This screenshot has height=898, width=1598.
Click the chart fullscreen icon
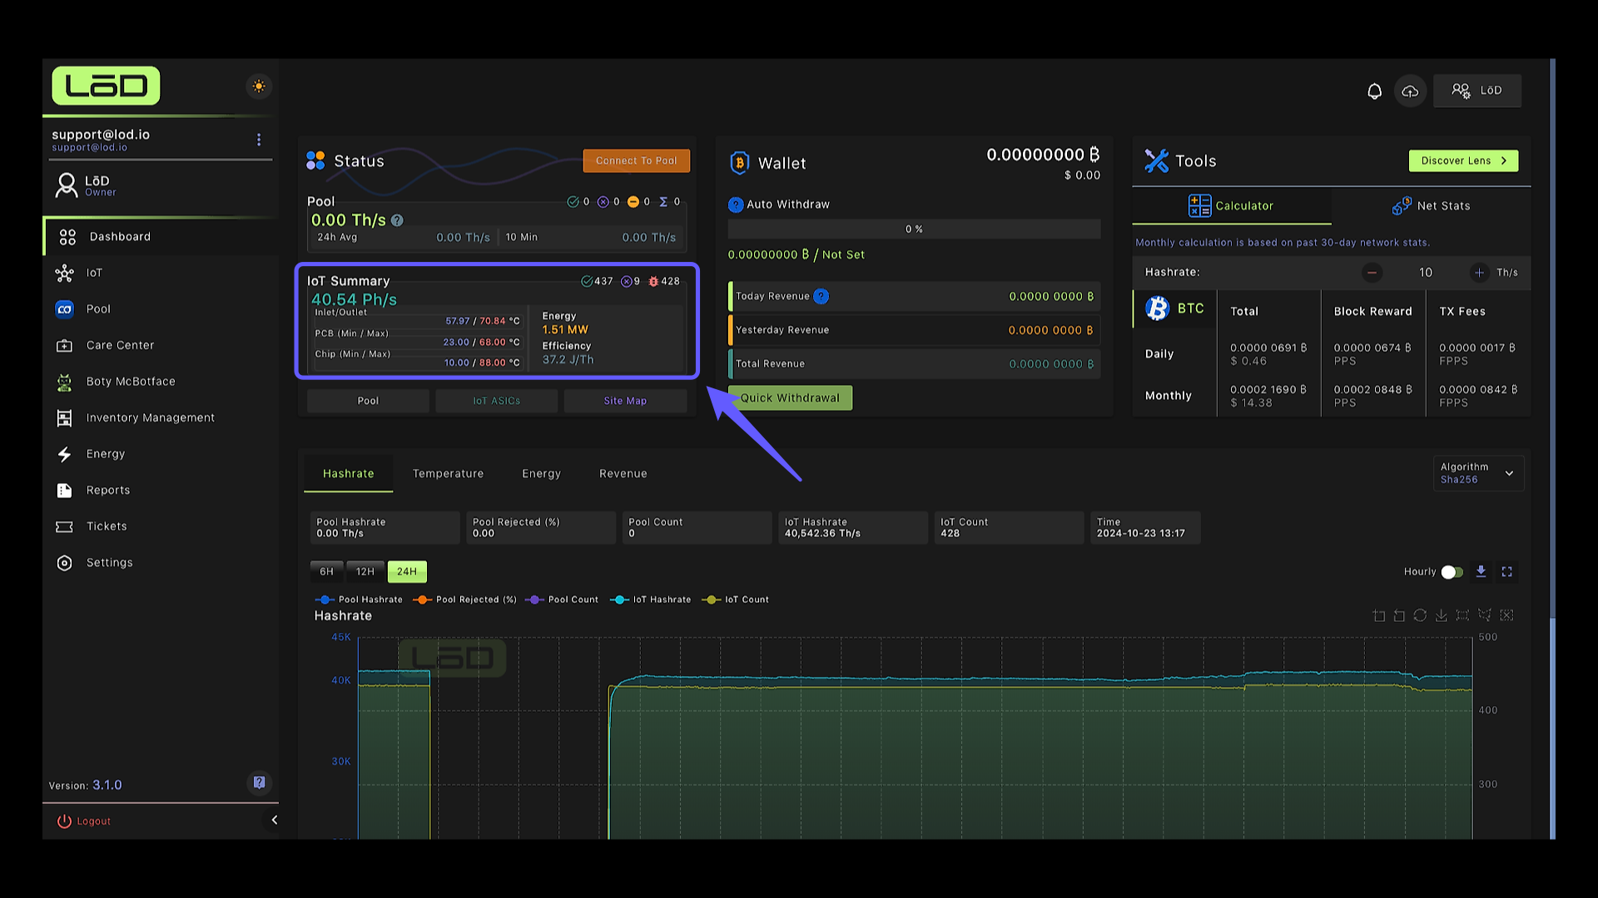pos(1506,572)
